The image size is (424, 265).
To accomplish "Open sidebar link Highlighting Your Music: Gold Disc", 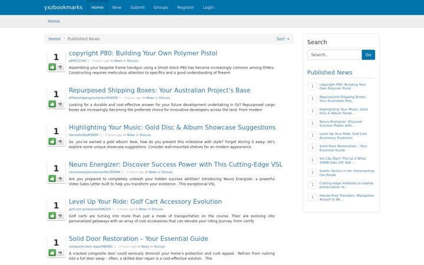I will [343, 111].
